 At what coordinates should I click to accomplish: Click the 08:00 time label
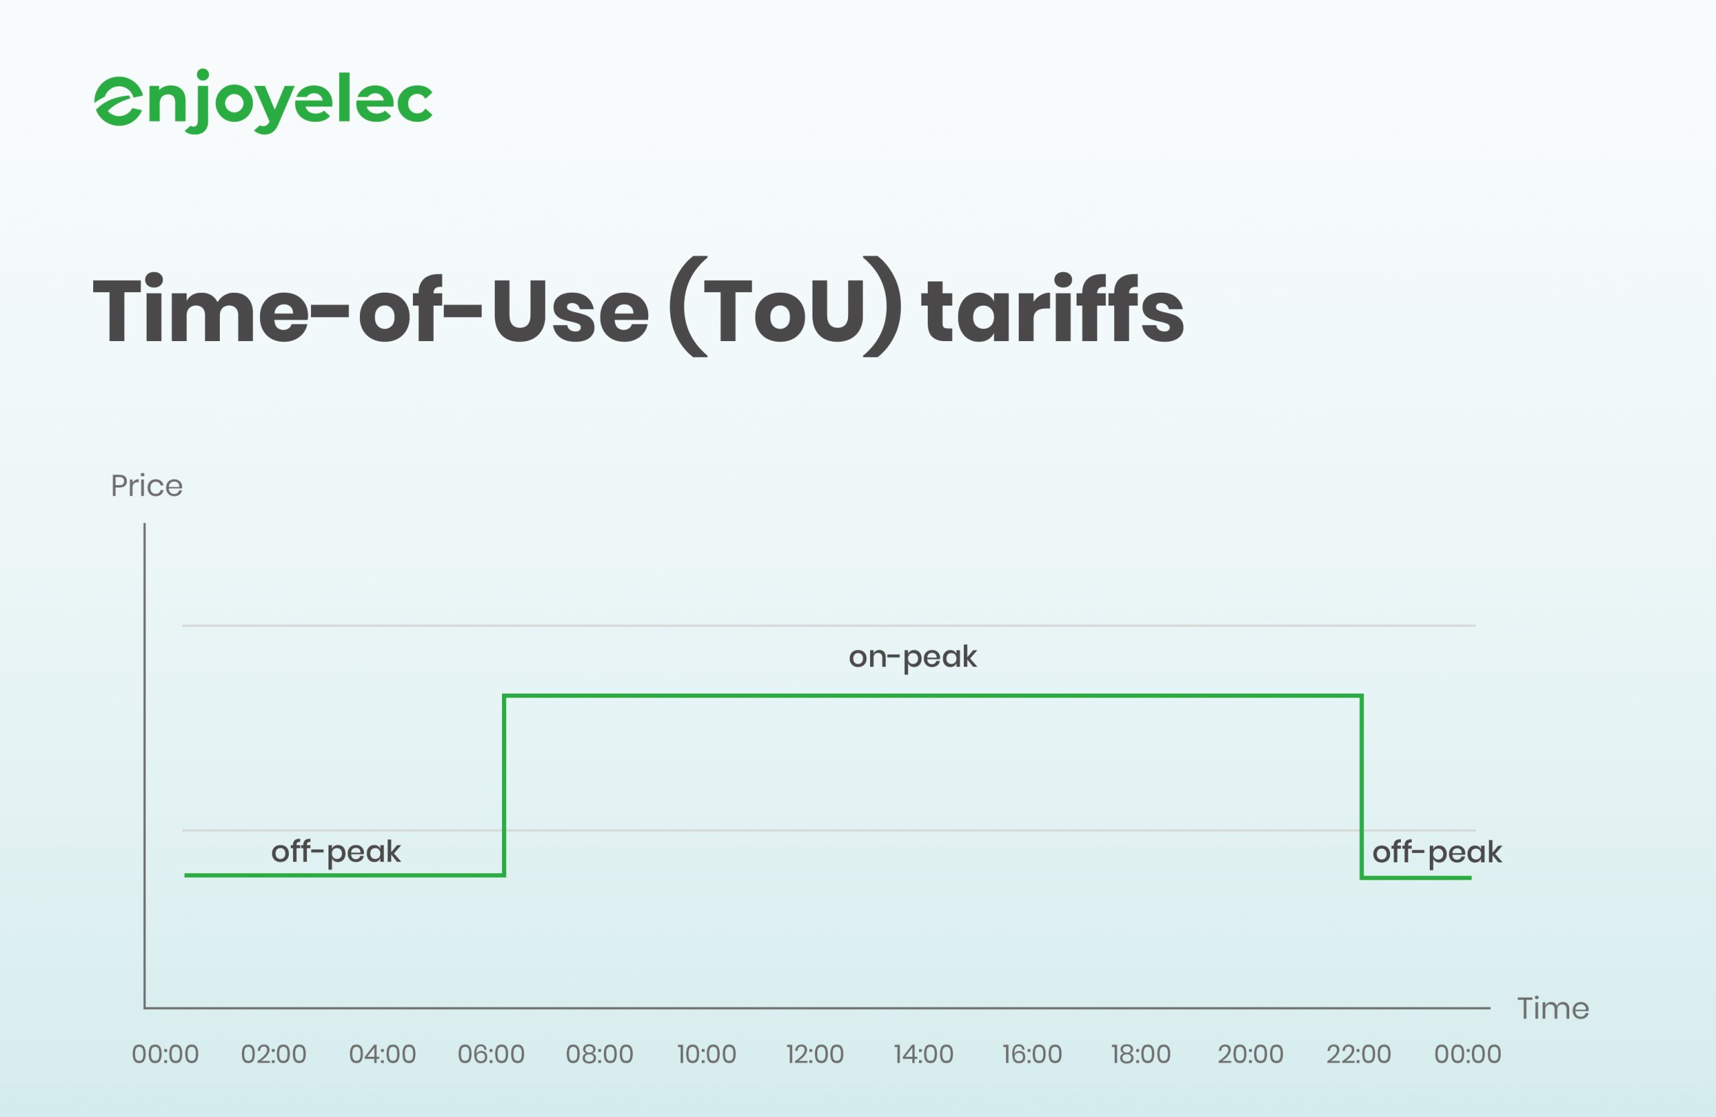599,1054
